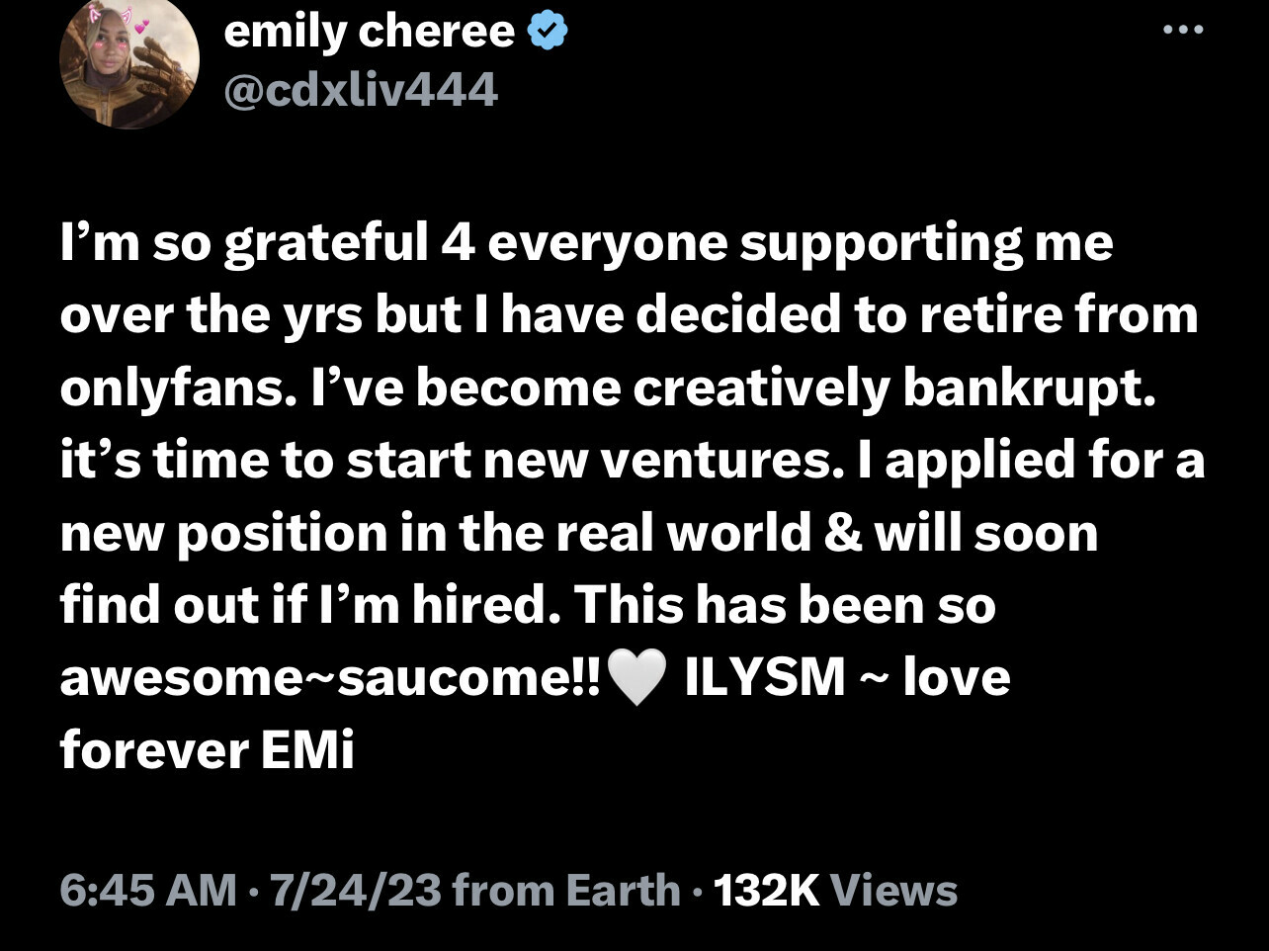1269x951 pixels.
Task: View the 132K Views count
Action: [766, 890]
